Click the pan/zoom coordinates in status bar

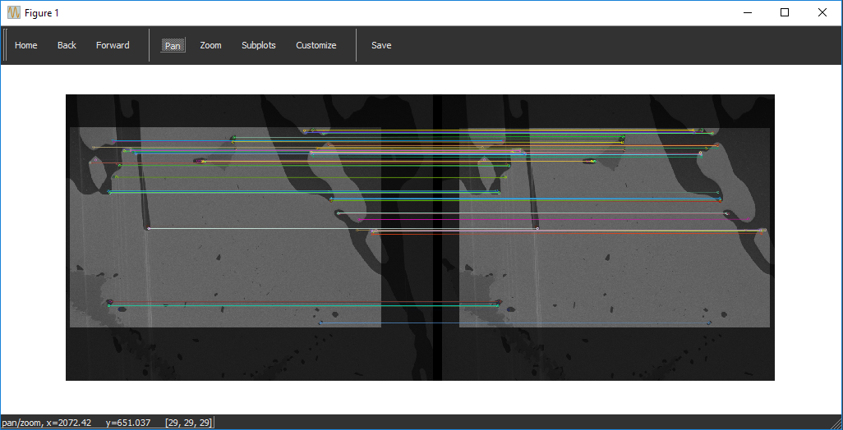point(76,423)
